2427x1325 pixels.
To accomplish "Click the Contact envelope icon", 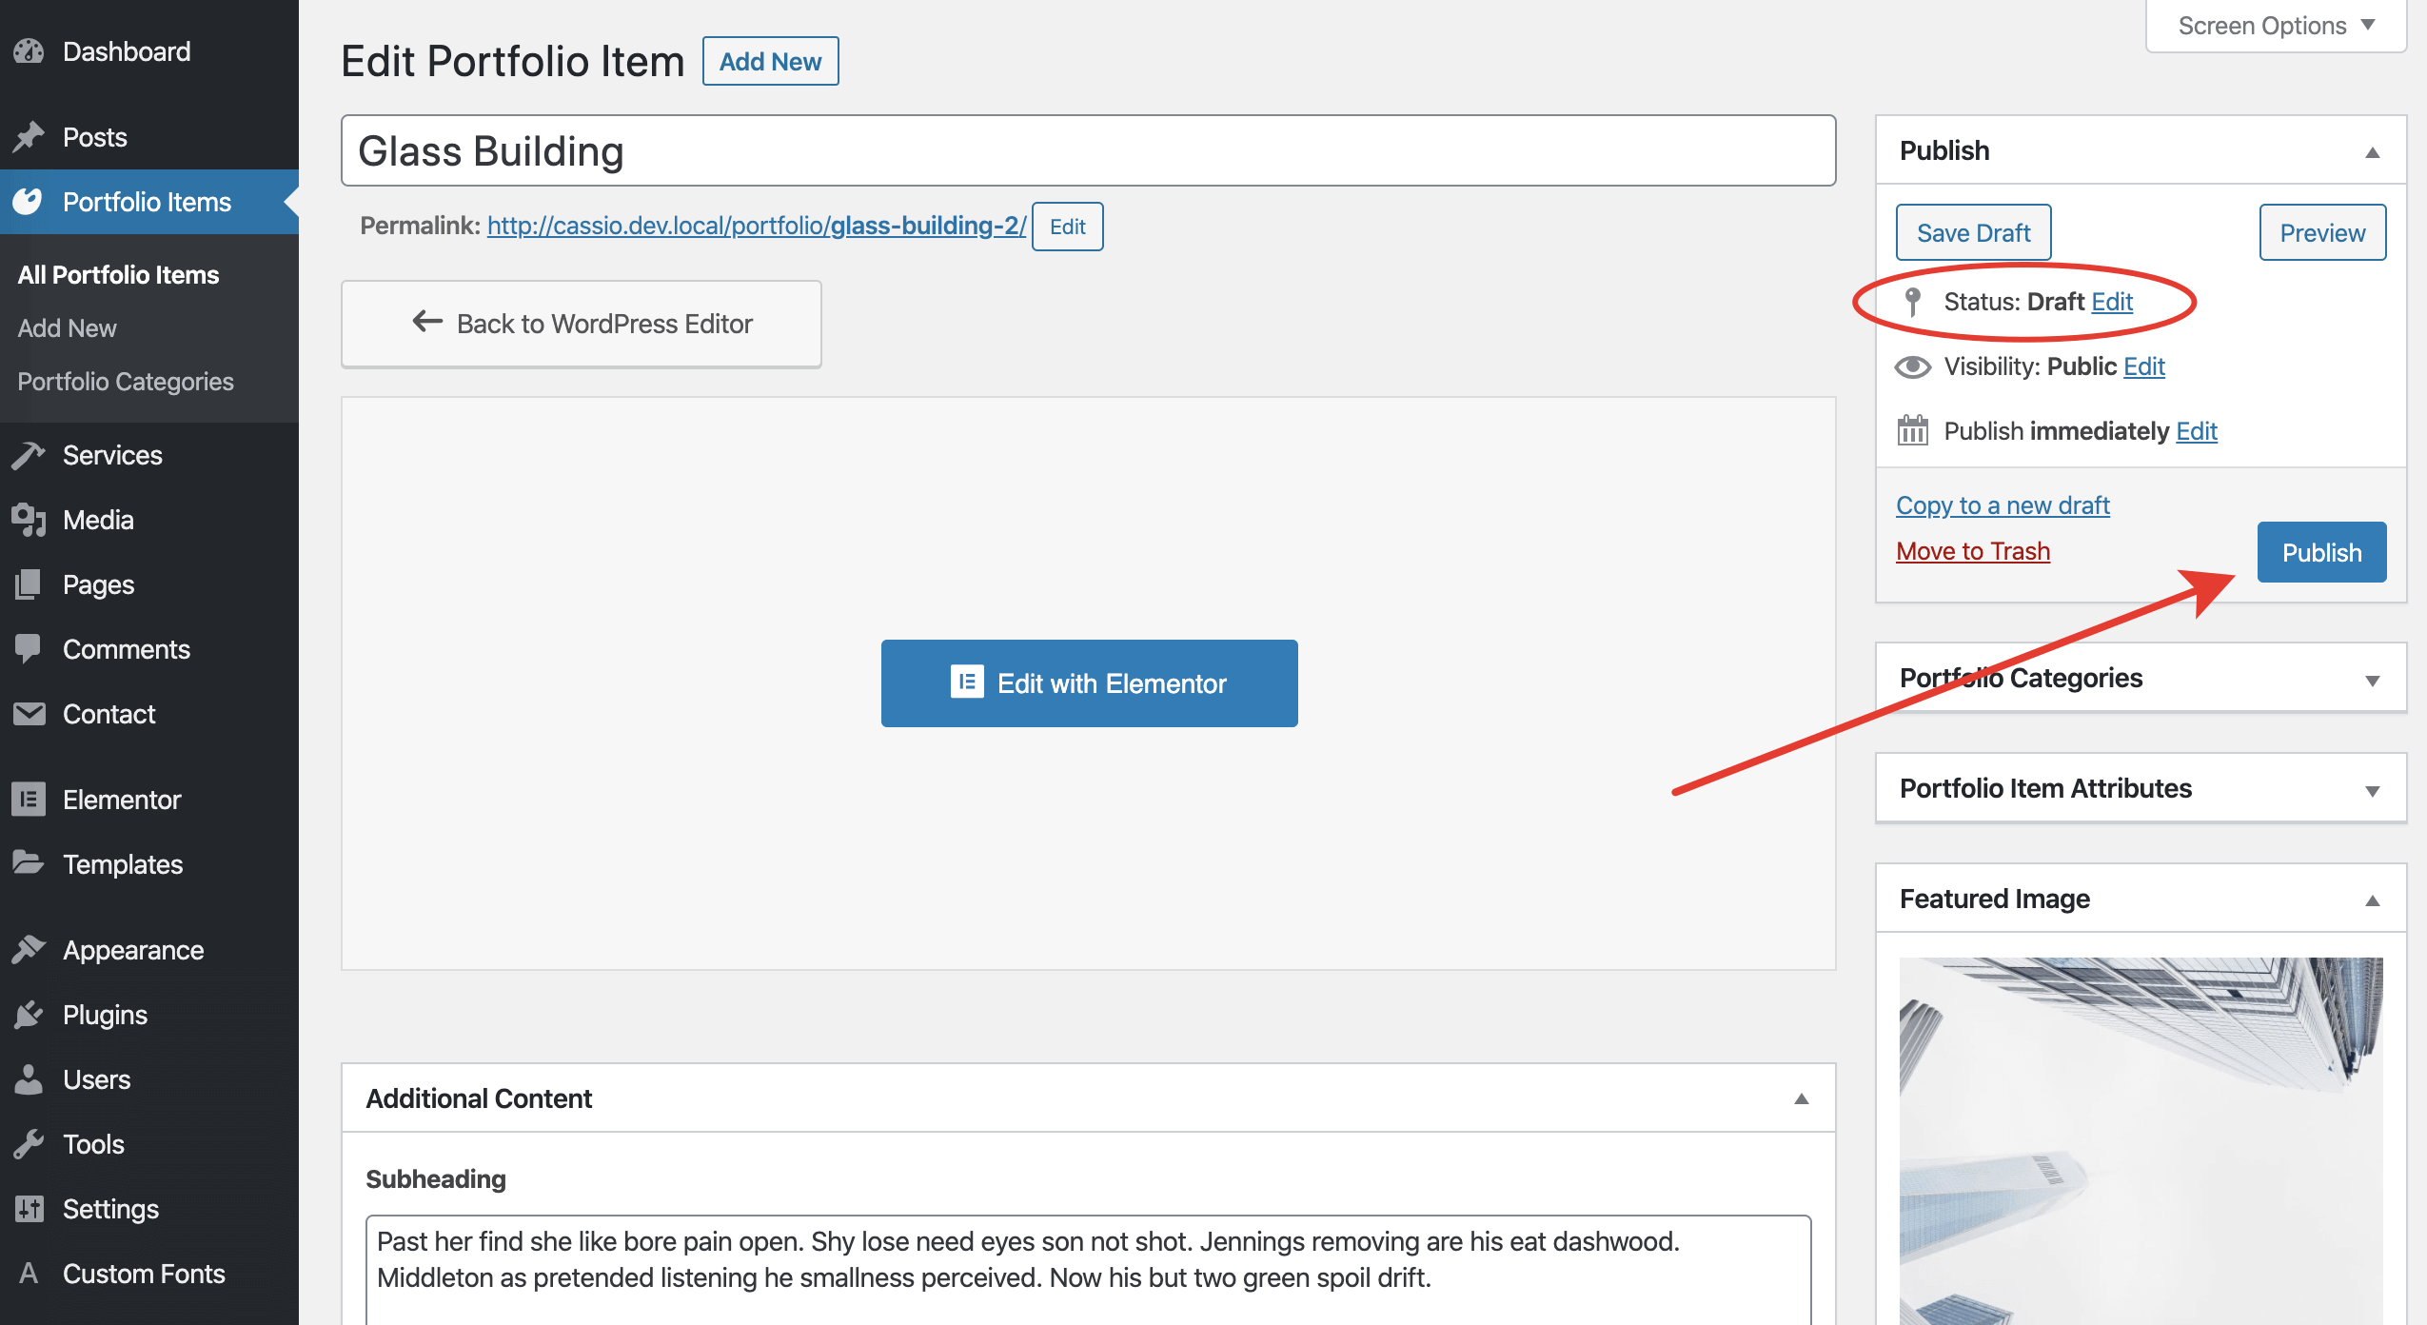I will click(x=30, y=714).
